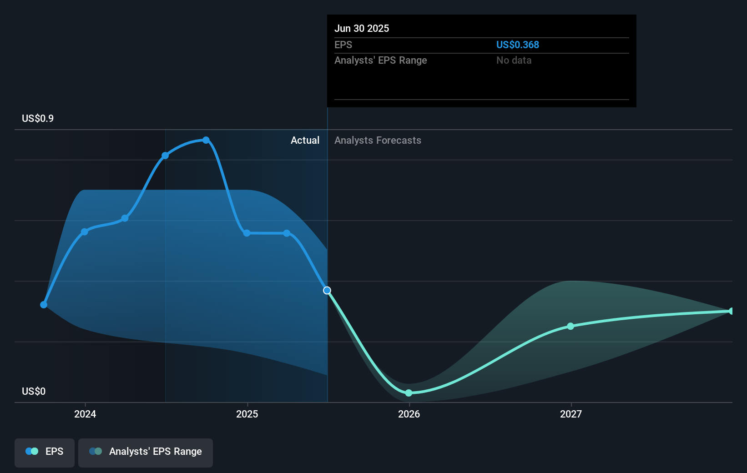747x473 pixels.
Task: Select the first EPS data point before 2024
Action: tap(44, 305)
